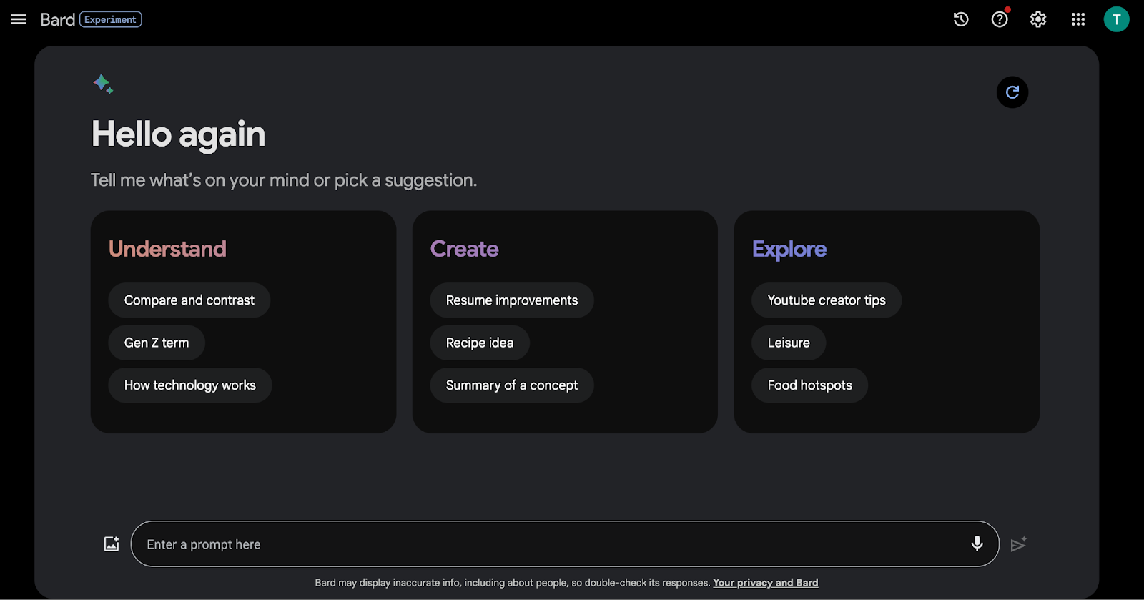Click the account avatar with letter T
This screenshot has height=600, width=1144.
pyautogui.click(x=1116, y=19)
